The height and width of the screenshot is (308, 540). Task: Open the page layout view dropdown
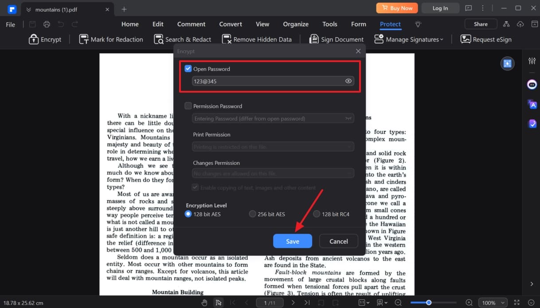pyautogui.click(x=381, y=303)
